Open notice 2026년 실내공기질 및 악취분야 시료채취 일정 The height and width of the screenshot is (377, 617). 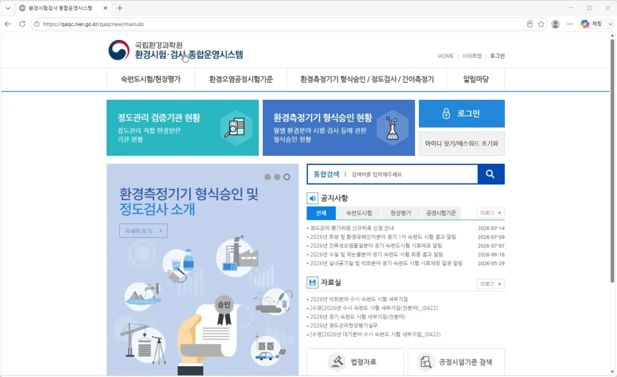386,263
